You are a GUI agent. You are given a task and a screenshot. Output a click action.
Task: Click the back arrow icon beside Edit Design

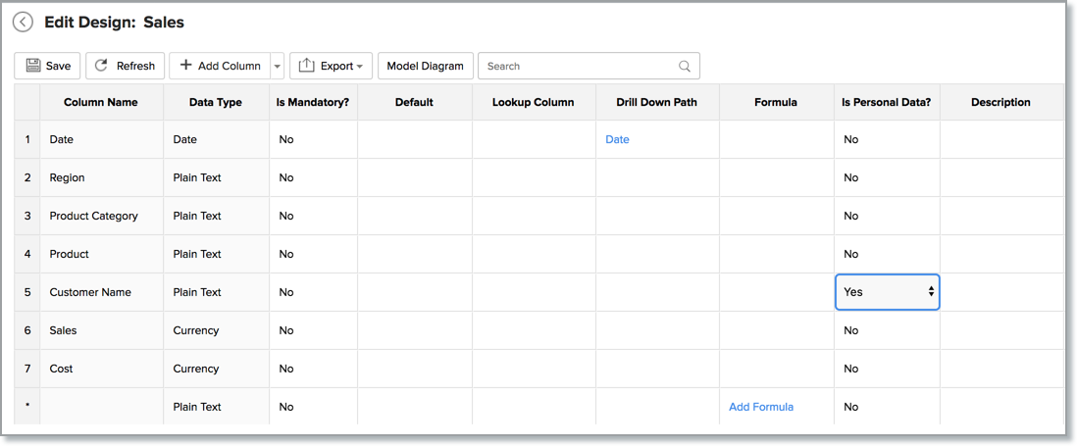click(23, 22)
